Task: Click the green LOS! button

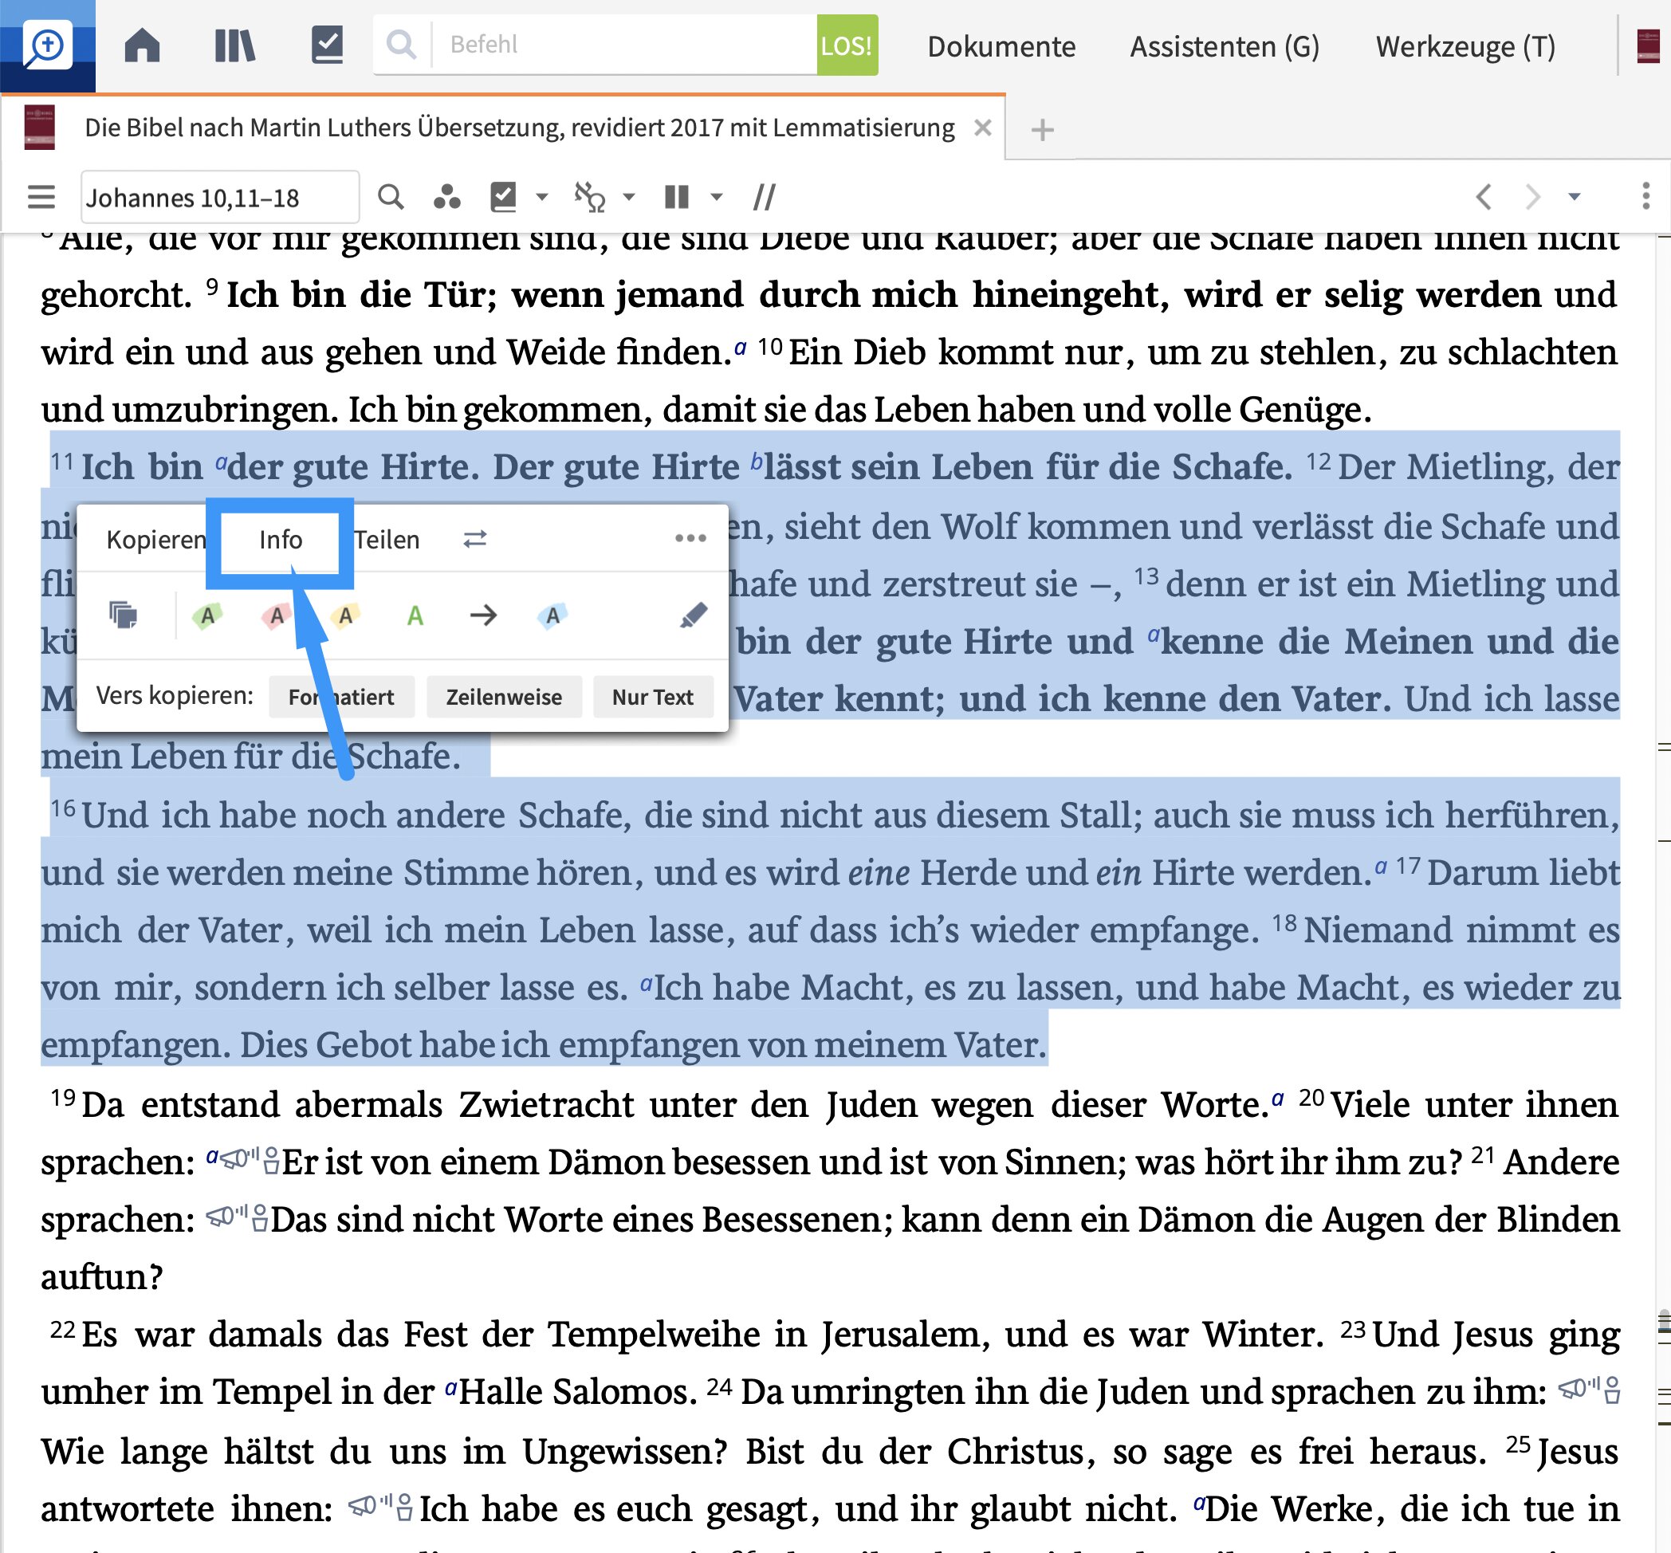Action: 847,45
